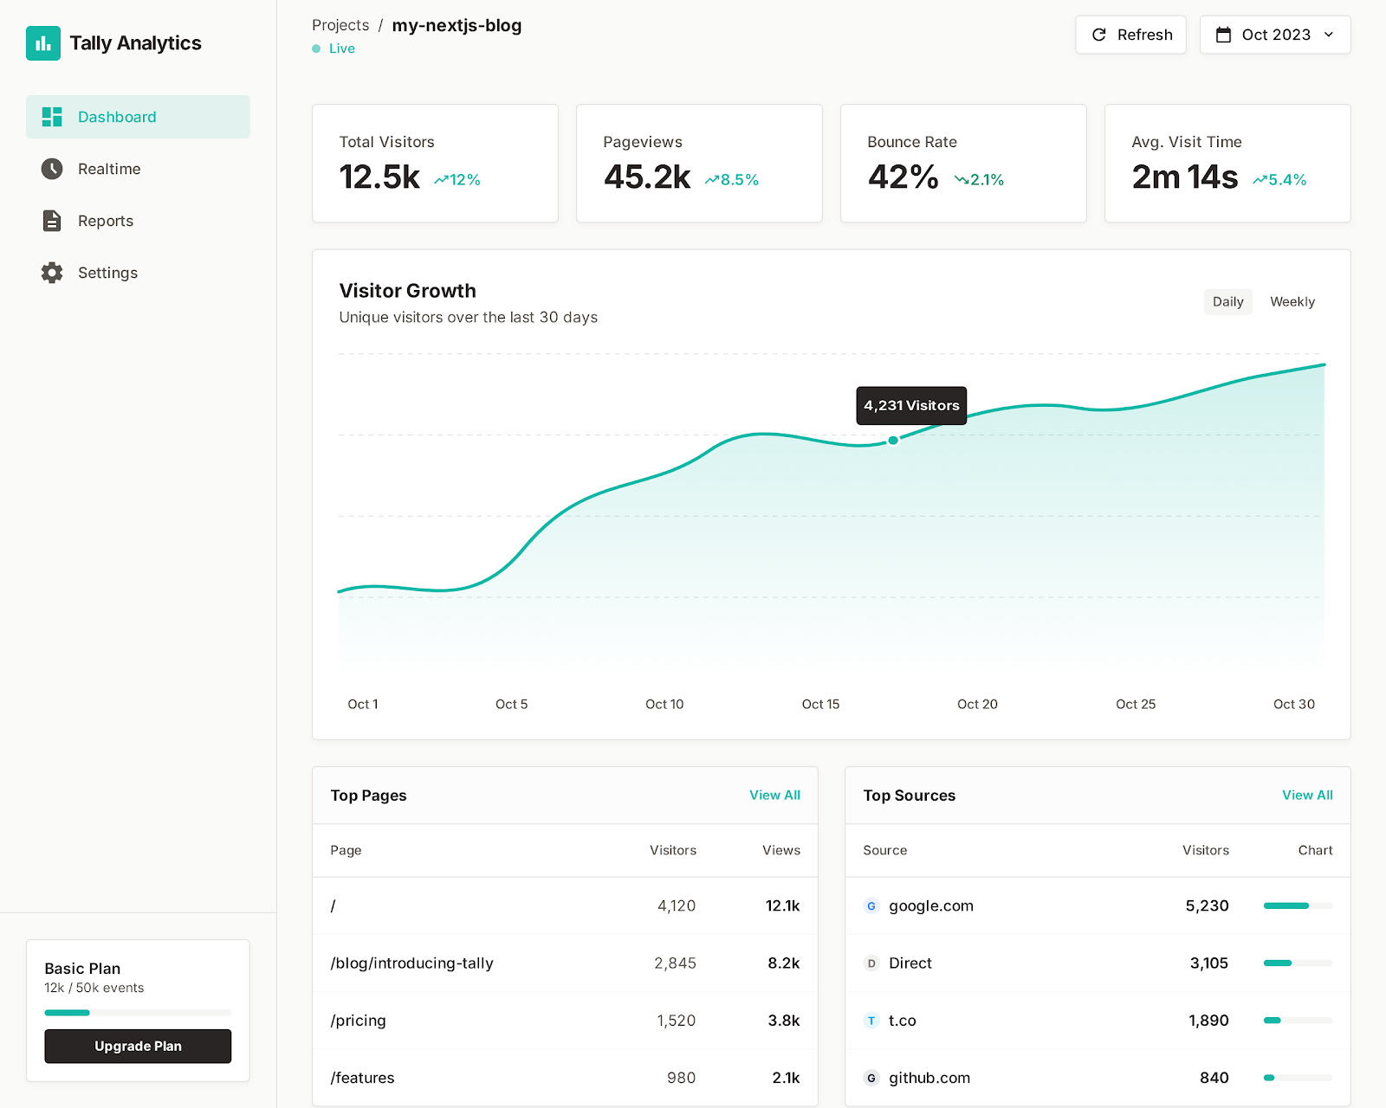Open Reports from the sidebar navigation

pos(106,221)
